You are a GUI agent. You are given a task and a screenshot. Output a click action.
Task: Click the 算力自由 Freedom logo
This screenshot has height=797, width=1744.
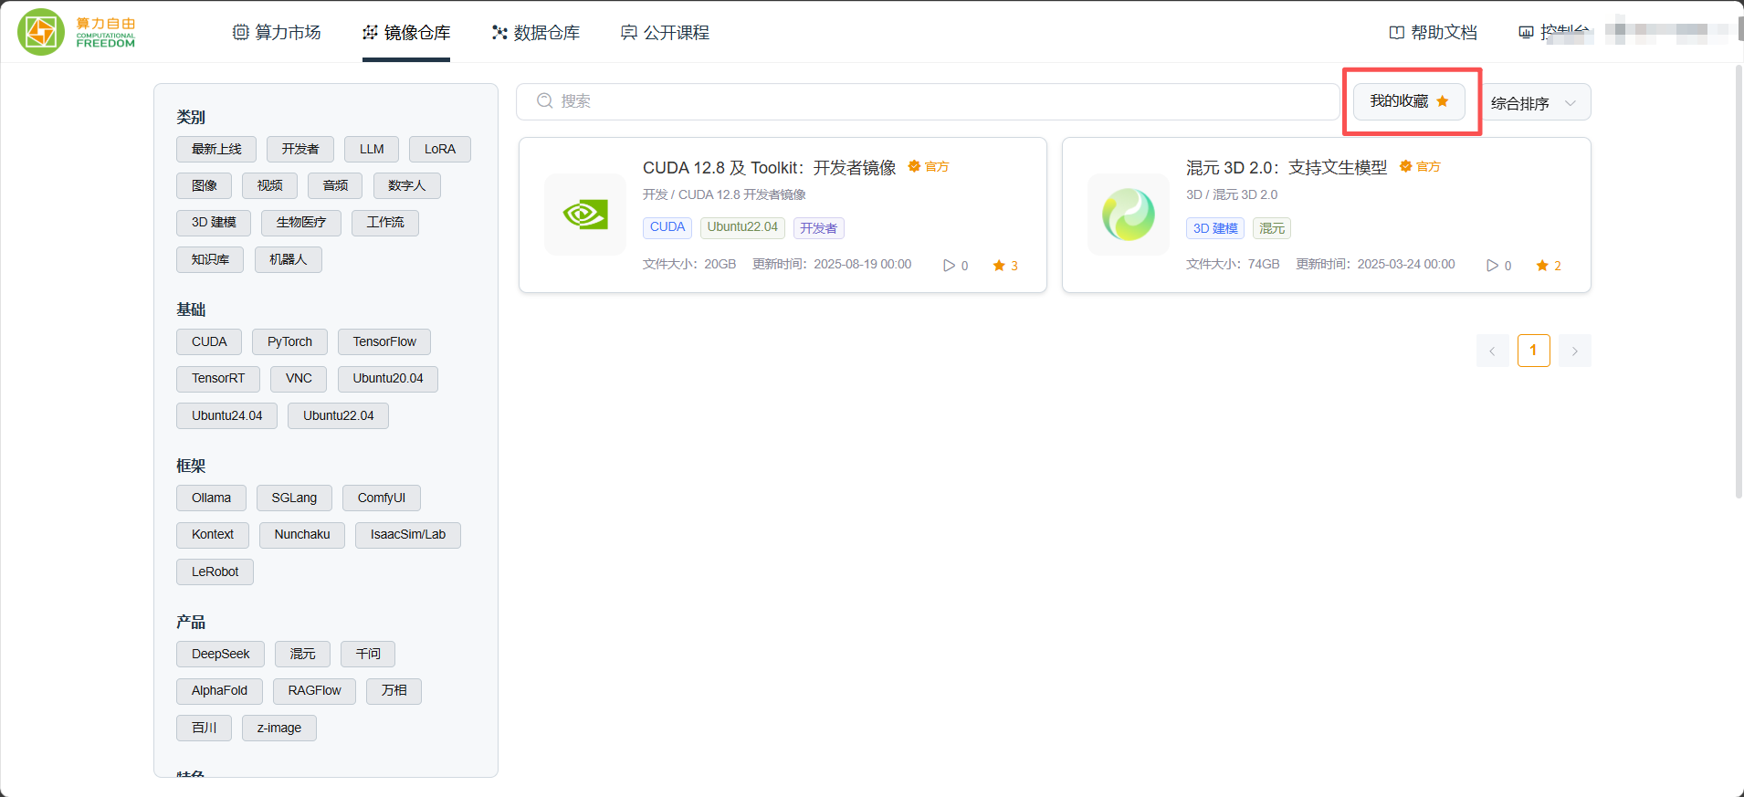[77, 32]
